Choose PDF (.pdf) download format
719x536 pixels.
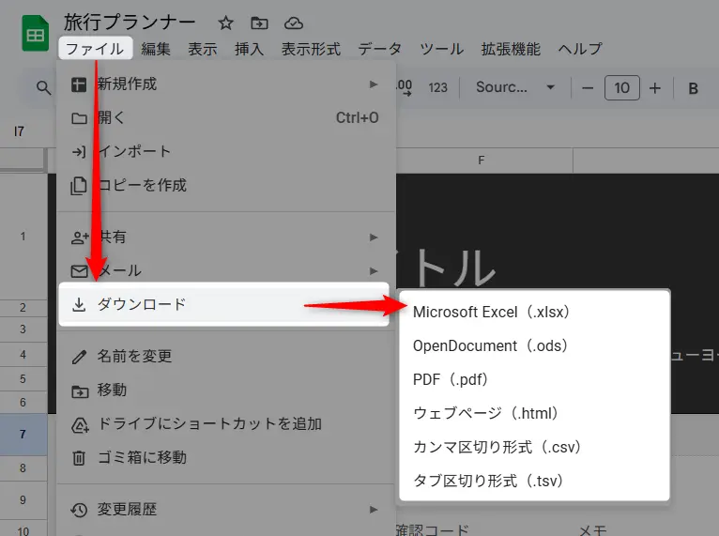point(451,379)
